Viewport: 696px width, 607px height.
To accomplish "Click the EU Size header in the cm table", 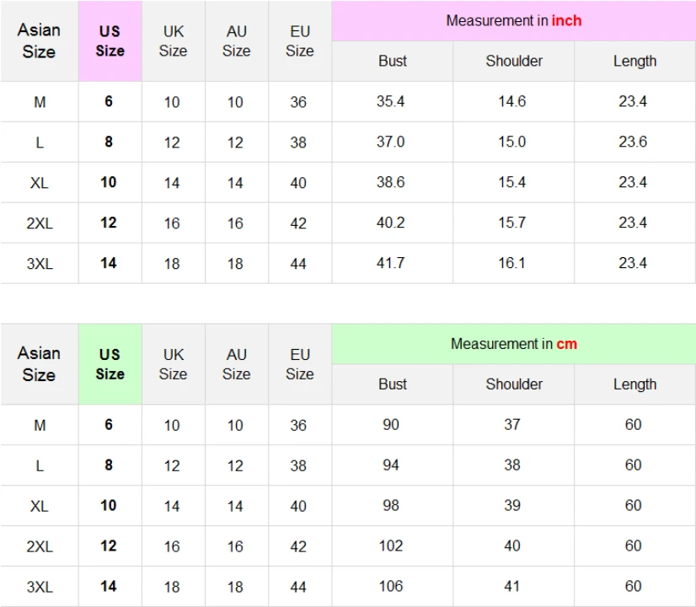I will 300,364.
